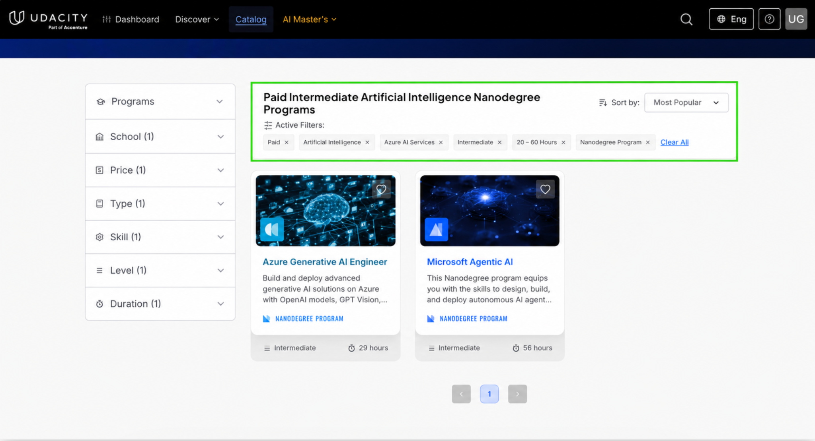Open the Discover menu
Screen dimensions: 815x441
click(197, 19)
